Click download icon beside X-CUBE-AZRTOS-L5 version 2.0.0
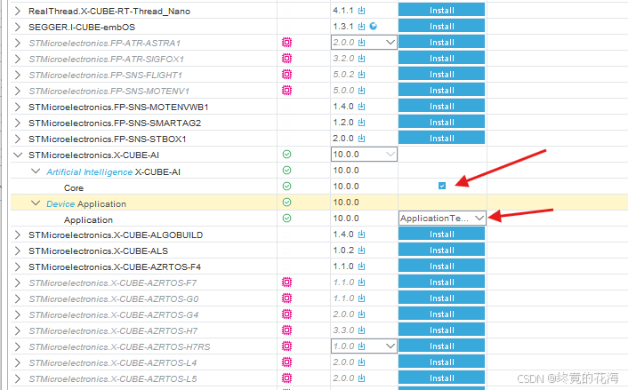Screen dimensions: 628x390 point(362,378)
